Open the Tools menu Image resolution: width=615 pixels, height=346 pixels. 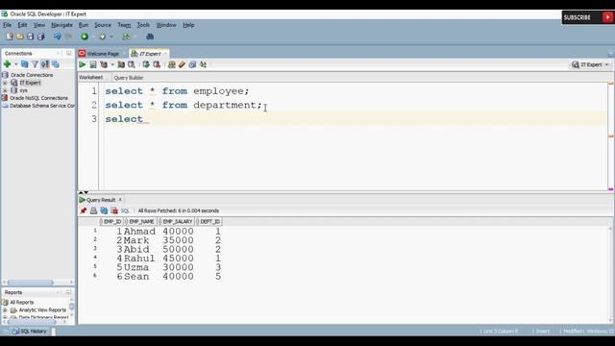(143, 25)
